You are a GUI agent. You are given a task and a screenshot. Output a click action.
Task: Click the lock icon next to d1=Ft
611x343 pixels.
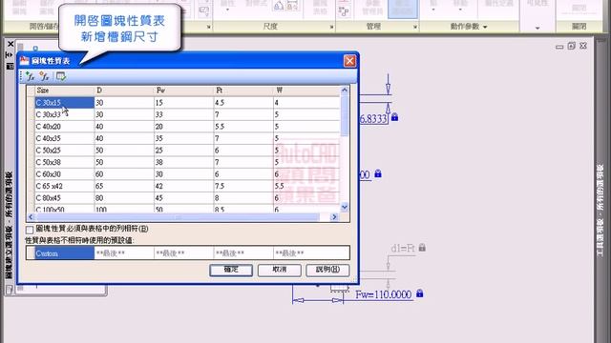click(422, 248)
